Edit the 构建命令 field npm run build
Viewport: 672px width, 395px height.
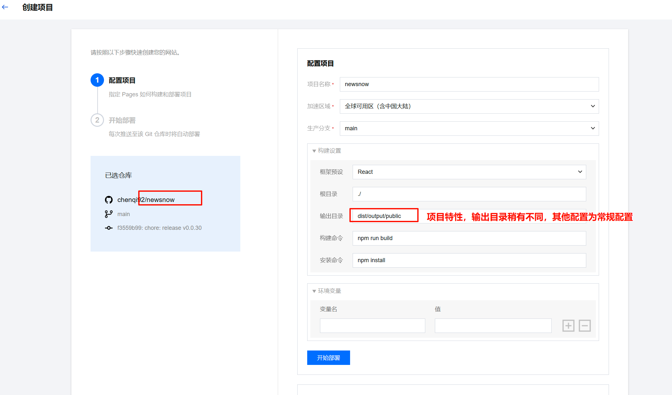pos(469,238)
